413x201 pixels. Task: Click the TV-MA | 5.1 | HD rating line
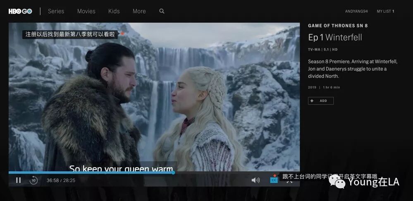pos(322,50)
